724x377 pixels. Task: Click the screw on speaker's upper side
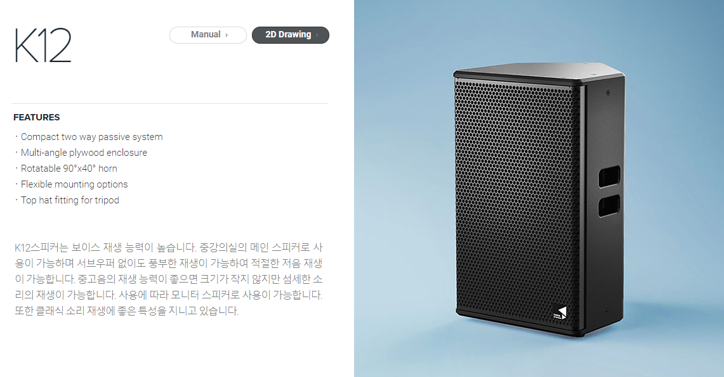point(608,93)
